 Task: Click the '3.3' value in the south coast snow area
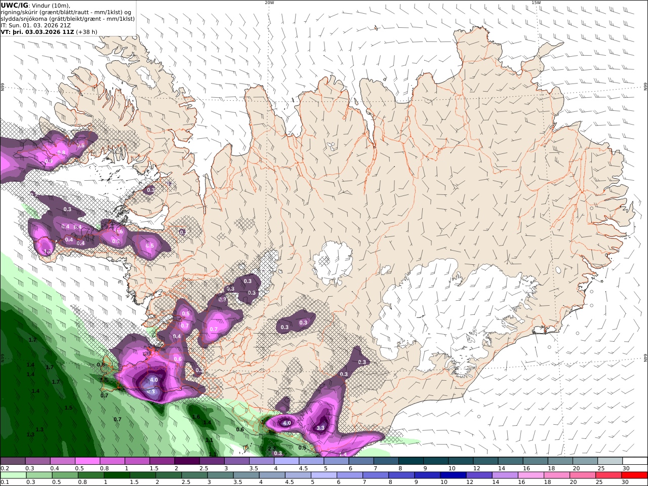(x=320, y=428)
